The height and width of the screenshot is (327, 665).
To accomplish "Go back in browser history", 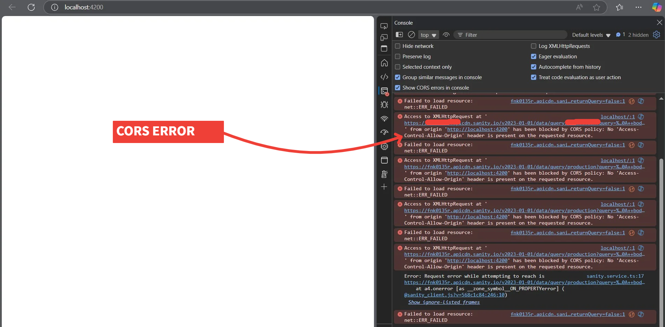I will 12,7.
